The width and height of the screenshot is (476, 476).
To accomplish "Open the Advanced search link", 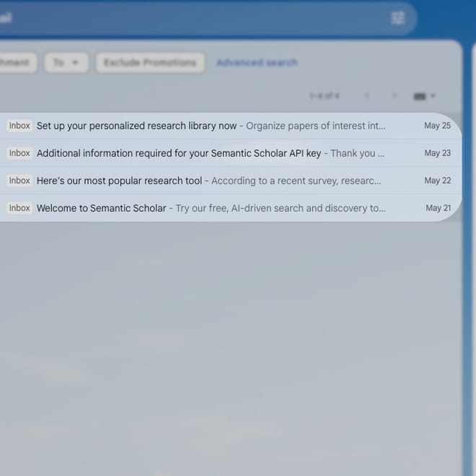I will (x=257, y=63).
